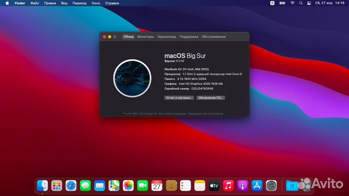This screenshot has height=196, width=349.
Task: Open Maps app in the Dock
Action: point(114,185)
